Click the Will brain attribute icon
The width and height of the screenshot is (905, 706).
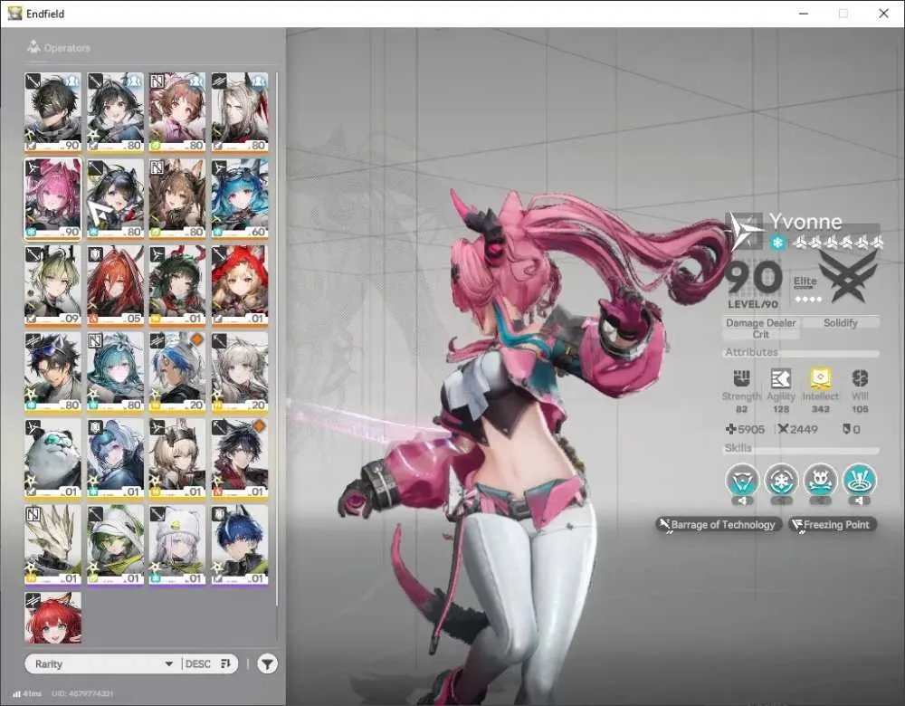pyautogui.click(x=860, y=378)
